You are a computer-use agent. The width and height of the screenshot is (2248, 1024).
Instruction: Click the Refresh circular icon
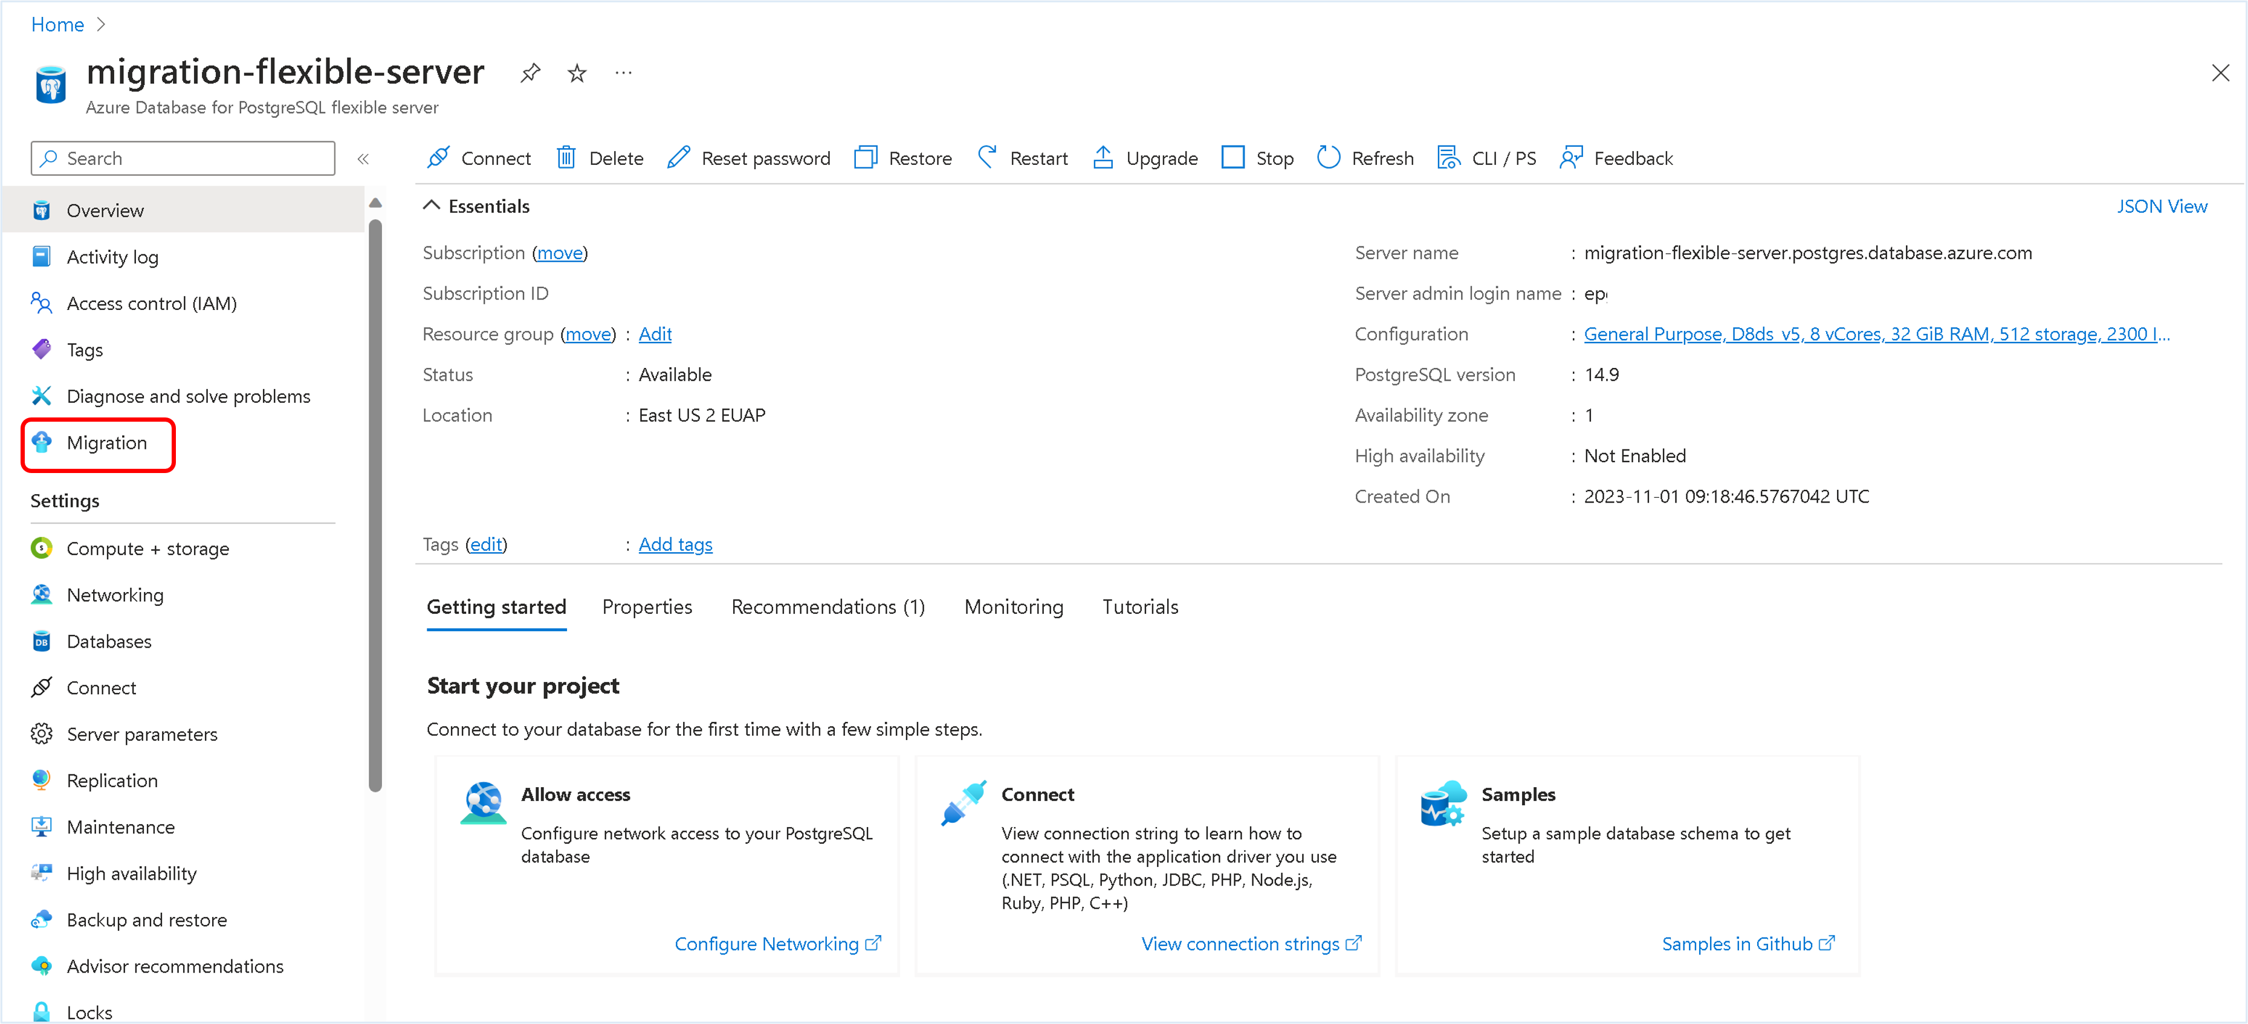pyautogui.click(x=1328, y=158)
